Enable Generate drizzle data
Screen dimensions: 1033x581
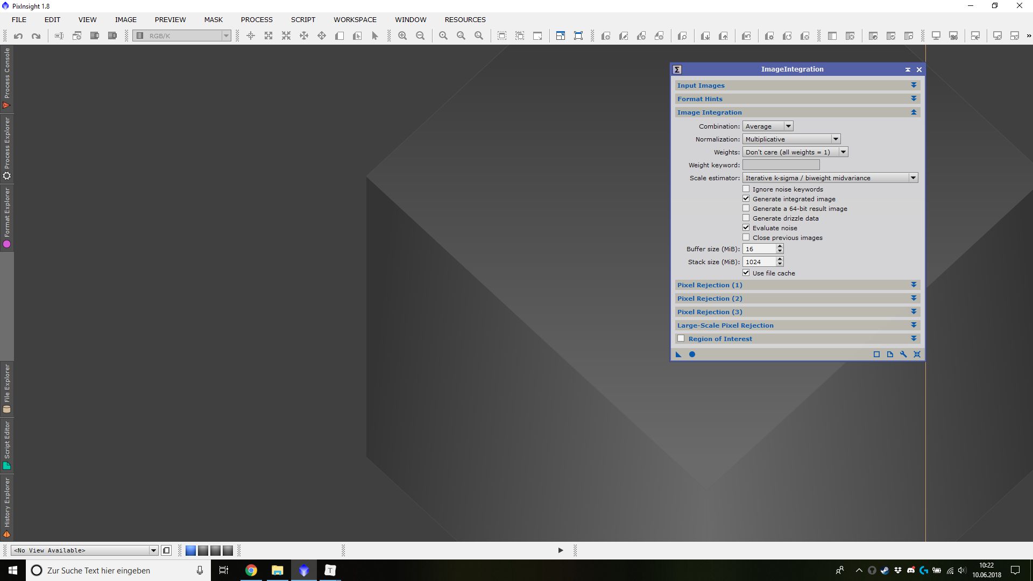(x=746, y=218)
